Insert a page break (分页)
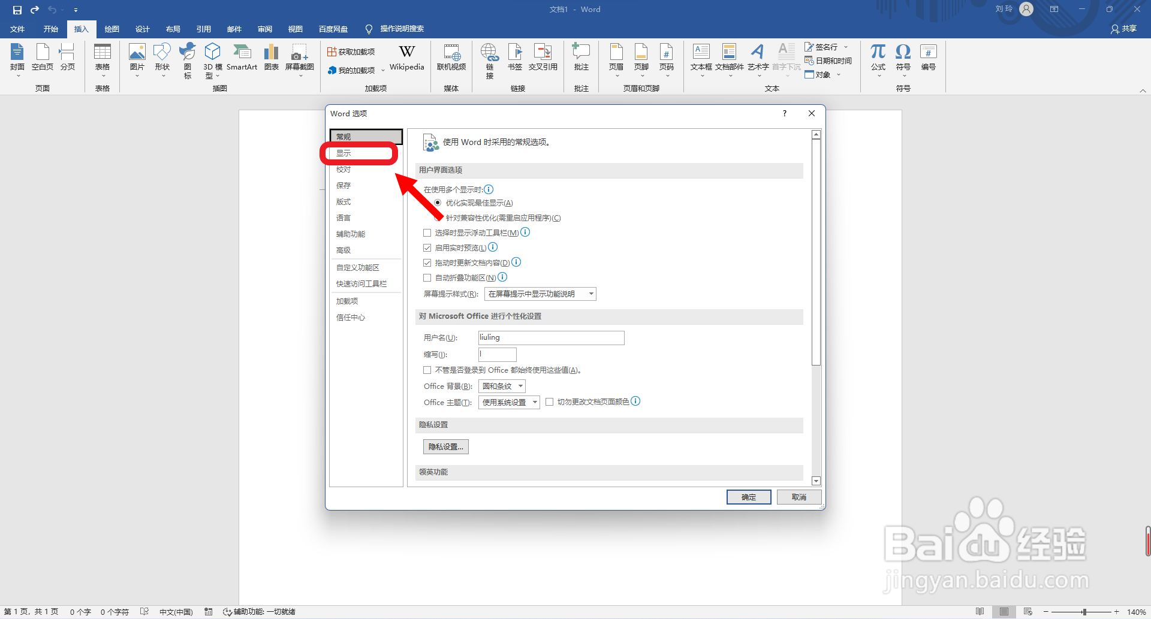 (68, 58)
